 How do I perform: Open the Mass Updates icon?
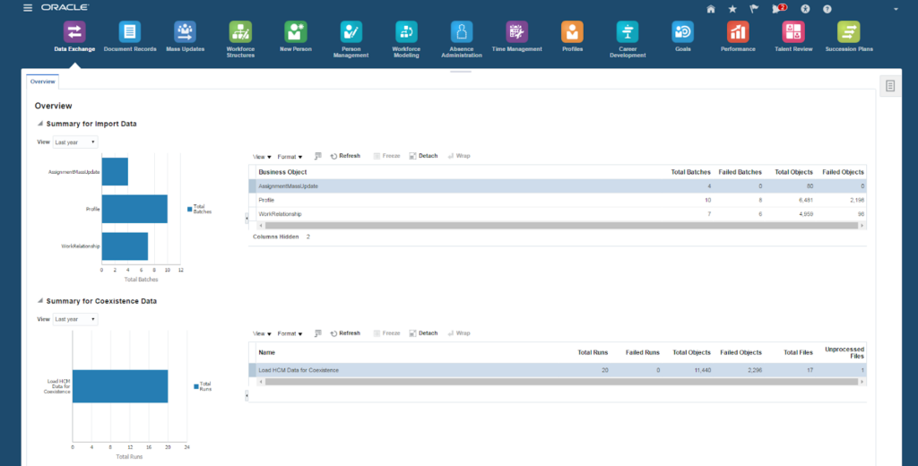tap(185, 32)
